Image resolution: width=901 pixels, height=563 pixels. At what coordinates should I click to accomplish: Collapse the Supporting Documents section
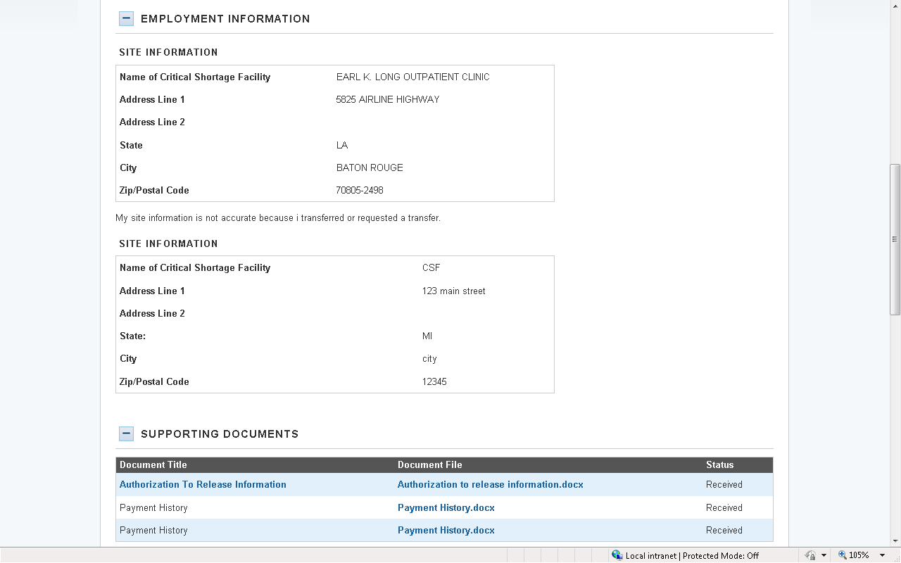tap(126, 434)
